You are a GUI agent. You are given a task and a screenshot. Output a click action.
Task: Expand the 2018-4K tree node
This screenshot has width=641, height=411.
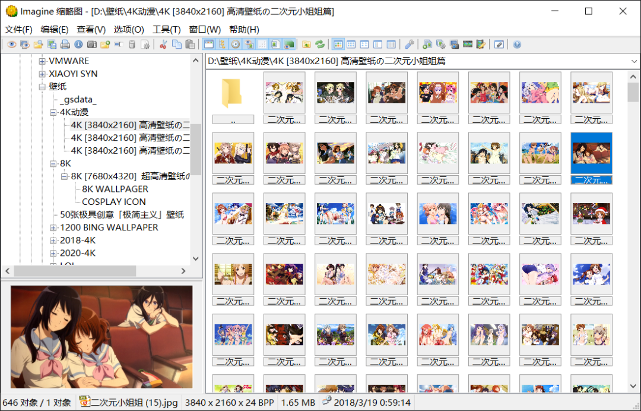(53, 241)
